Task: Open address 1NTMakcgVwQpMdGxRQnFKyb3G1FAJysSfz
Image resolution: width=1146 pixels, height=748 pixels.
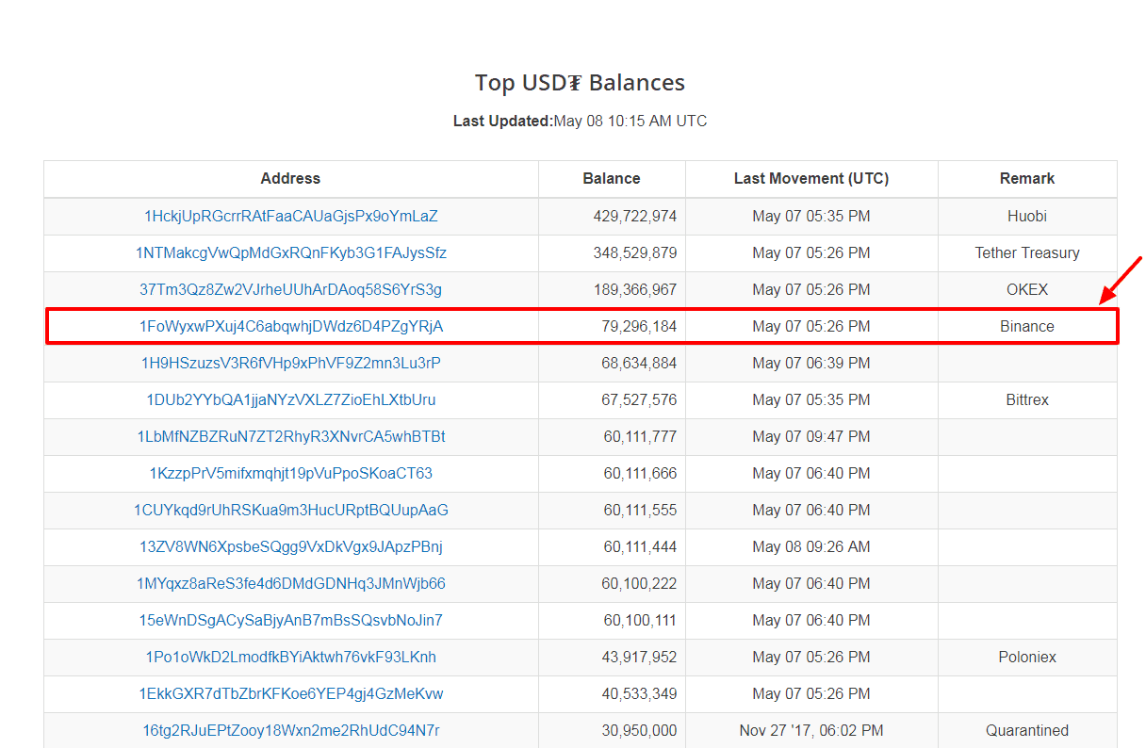Action: [x=290, y=253]
